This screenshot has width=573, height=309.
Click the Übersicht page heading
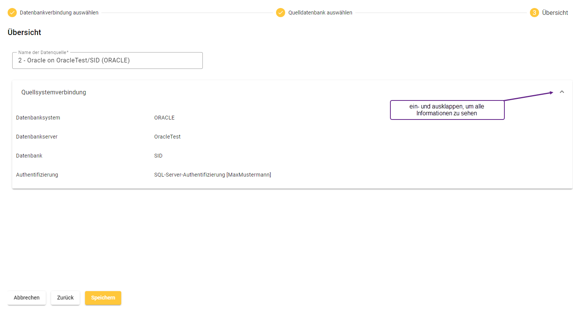coord(24,32)
